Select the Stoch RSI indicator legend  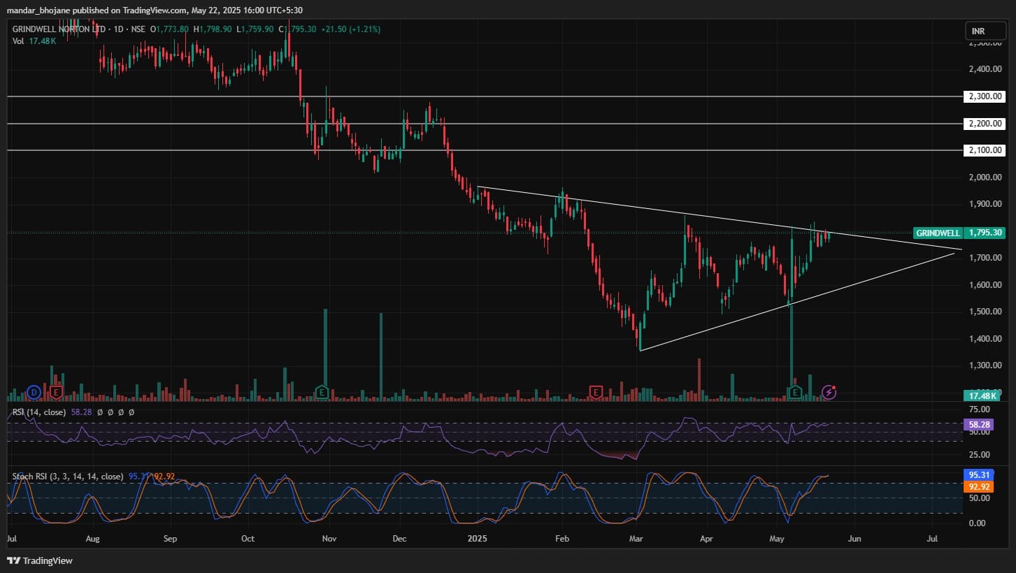[68, 477]
